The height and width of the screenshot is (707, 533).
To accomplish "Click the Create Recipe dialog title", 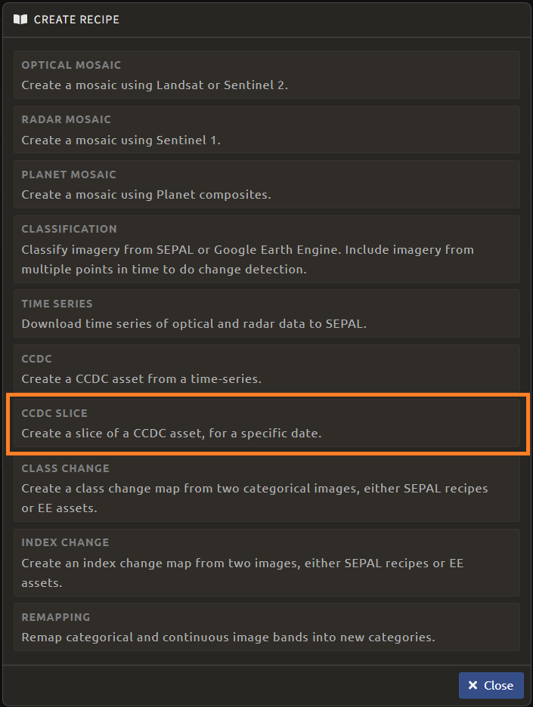I will click(x=76, y=19).
